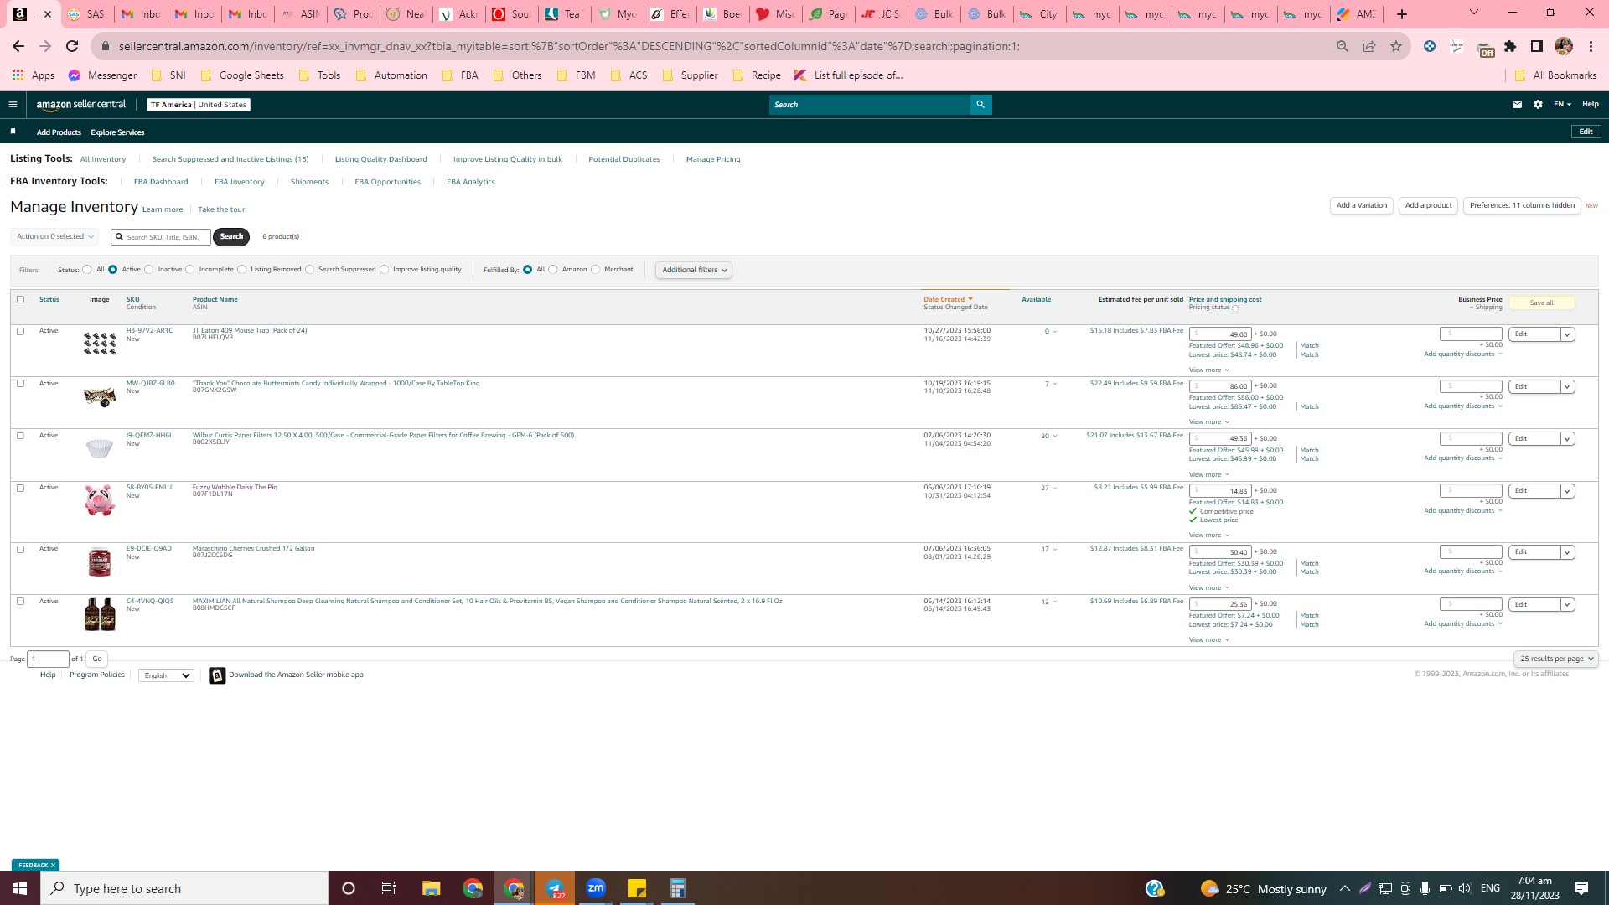
Task: Open the Shipments FBA tool
Action: click(x=309, y=182)
